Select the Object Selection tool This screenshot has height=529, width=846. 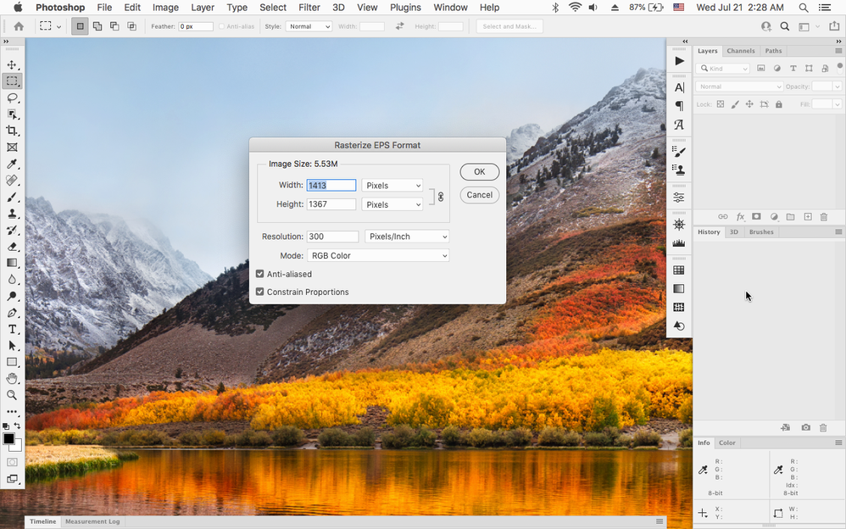pos(12,114)
